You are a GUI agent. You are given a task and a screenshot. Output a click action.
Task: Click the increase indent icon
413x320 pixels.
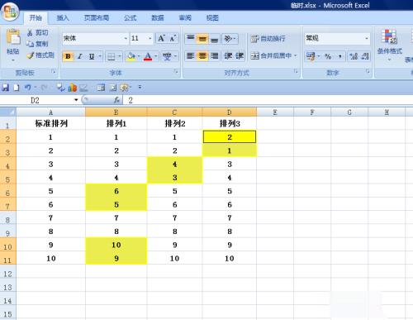[240, 56]
